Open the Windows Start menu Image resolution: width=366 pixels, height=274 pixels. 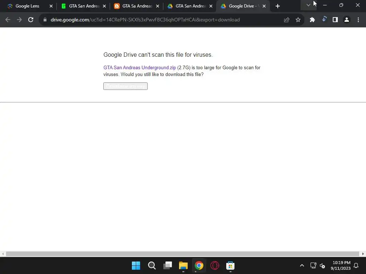(x=136, y=265)
